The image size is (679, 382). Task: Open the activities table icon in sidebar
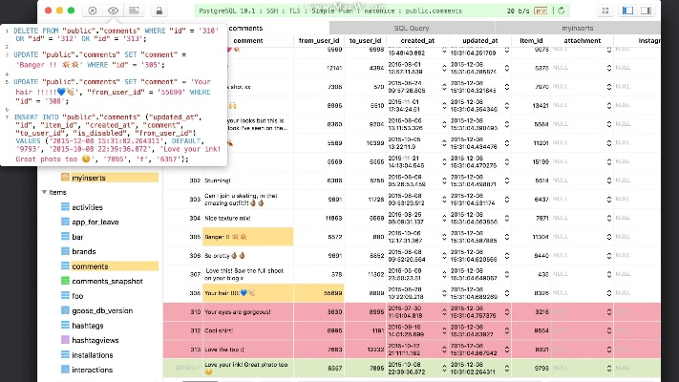pos(66,206)
